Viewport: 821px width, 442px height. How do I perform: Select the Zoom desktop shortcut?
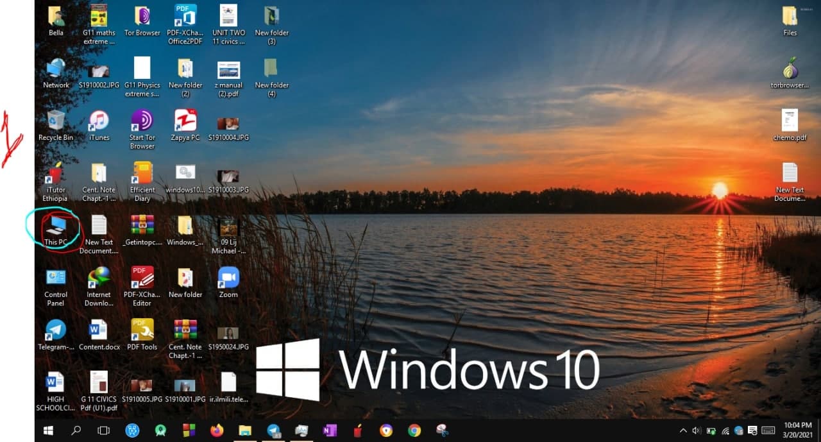pos(228,282)
